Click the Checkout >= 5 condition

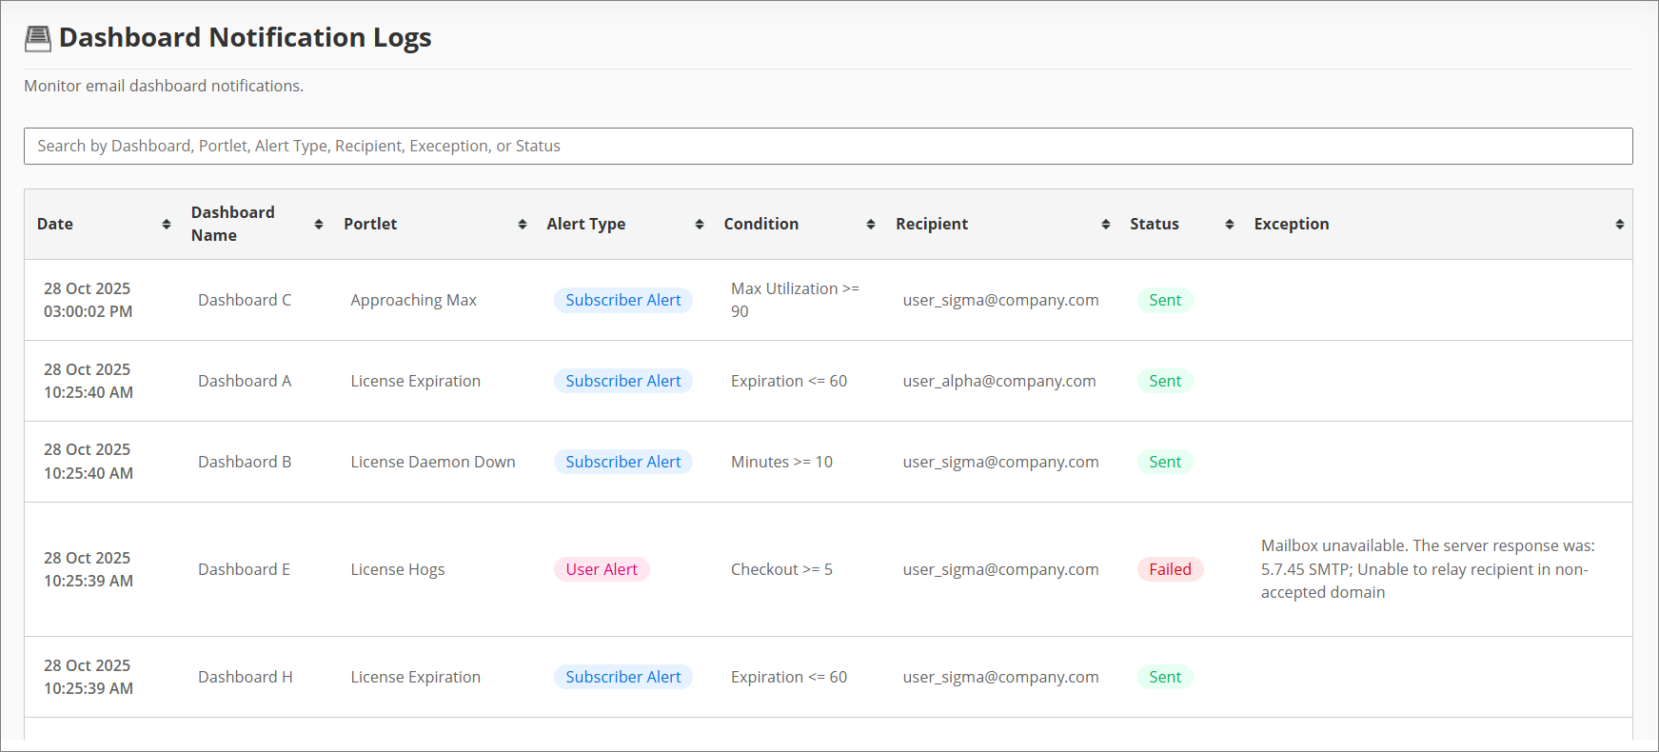pos(781,569)
